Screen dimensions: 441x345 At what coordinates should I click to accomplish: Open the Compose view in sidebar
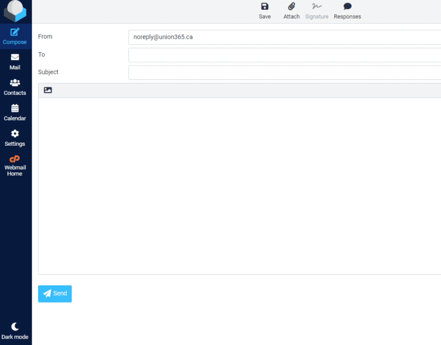click(x=15, y=37)
